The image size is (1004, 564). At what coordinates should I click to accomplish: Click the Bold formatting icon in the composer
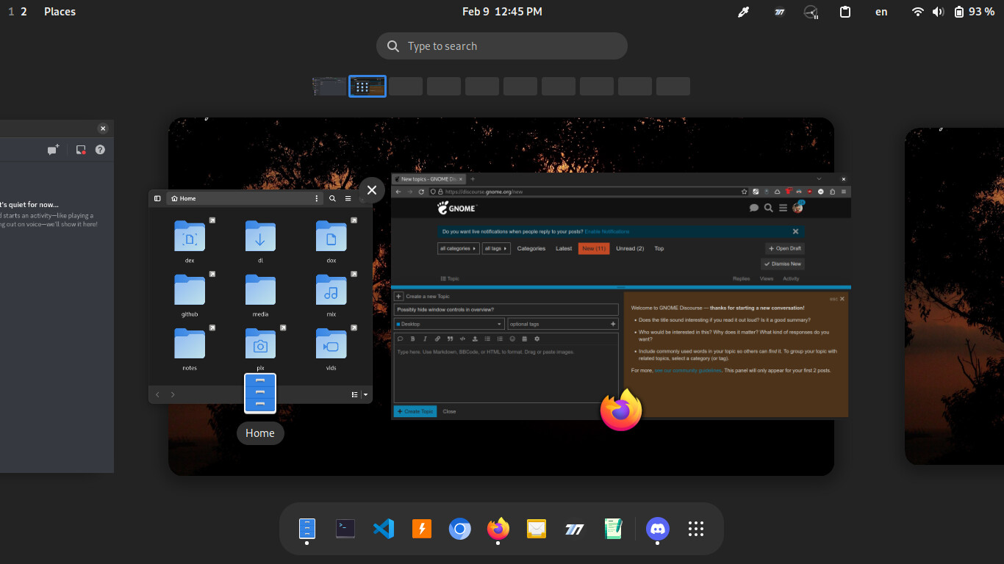tap(413, 339)
